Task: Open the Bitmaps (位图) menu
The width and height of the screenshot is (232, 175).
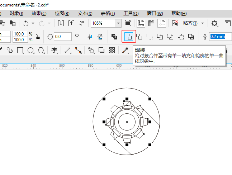Action: (x=62, y=14)
